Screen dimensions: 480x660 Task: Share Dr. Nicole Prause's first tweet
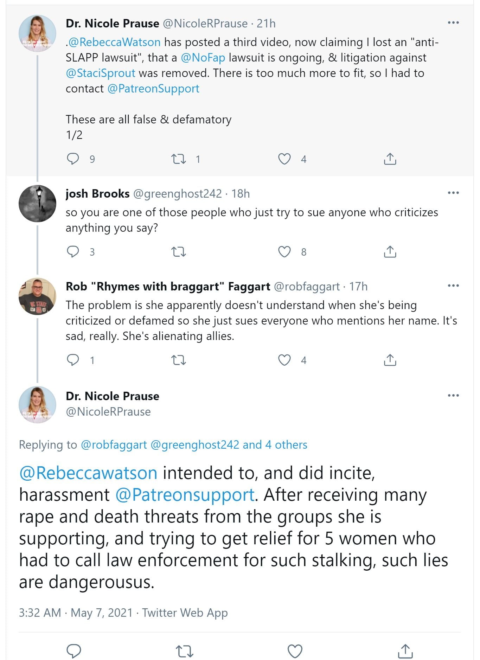click(390, 159)
